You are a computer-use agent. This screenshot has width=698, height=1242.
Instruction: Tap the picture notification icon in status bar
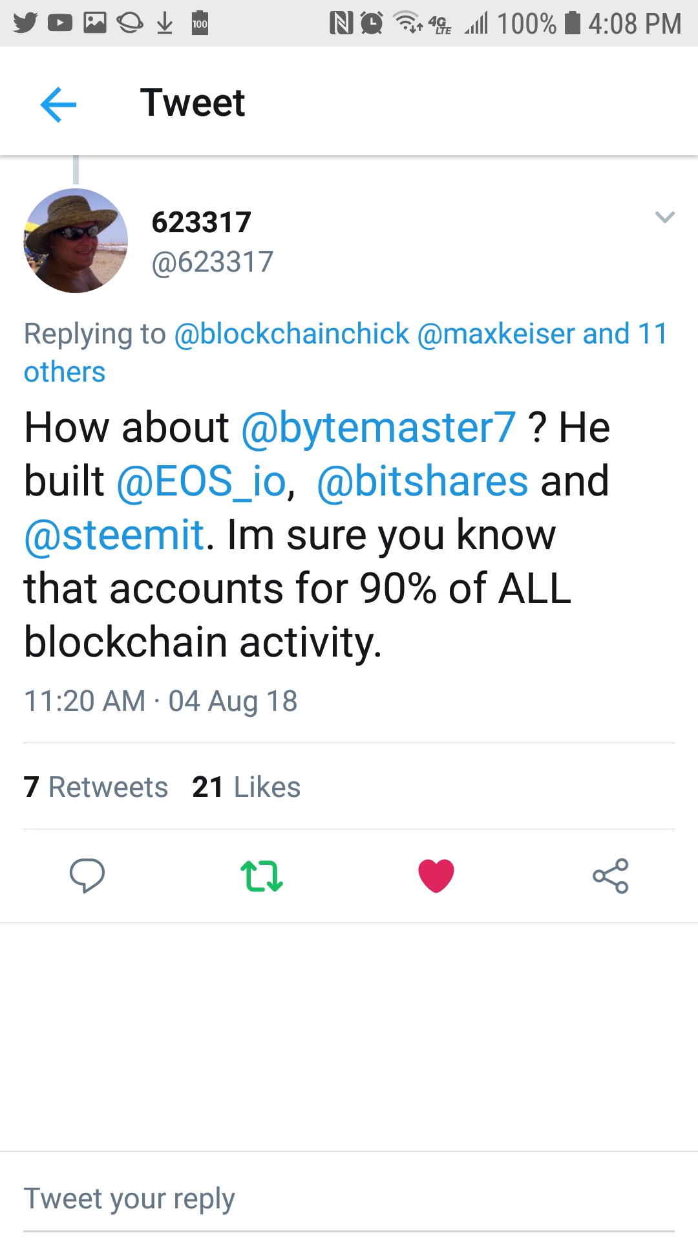point(95,23)
